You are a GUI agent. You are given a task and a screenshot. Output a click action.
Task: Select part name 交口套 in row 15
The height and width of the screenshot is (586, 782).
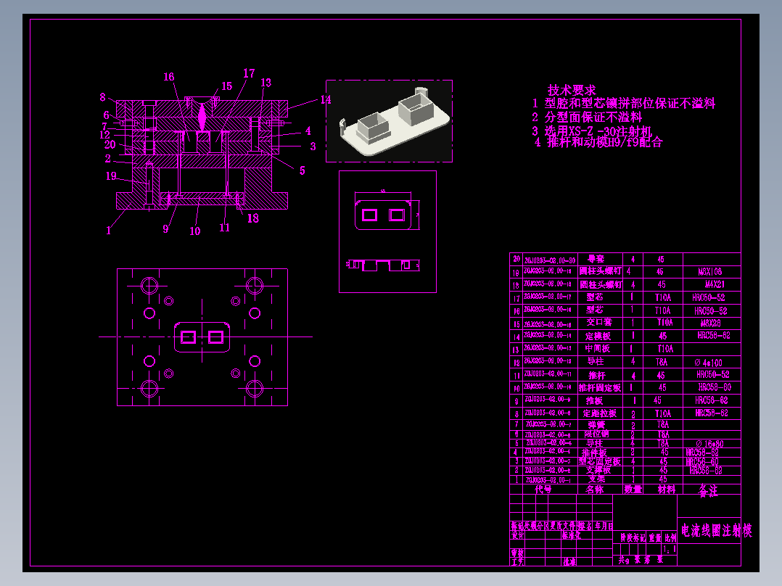coord(599,323)
